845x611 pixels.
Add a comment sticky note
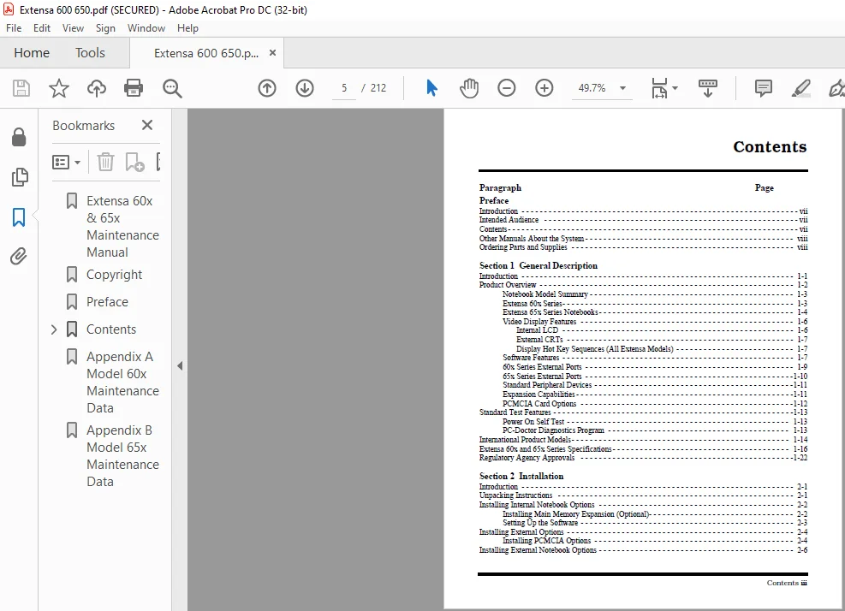click(x=763, y=88)
